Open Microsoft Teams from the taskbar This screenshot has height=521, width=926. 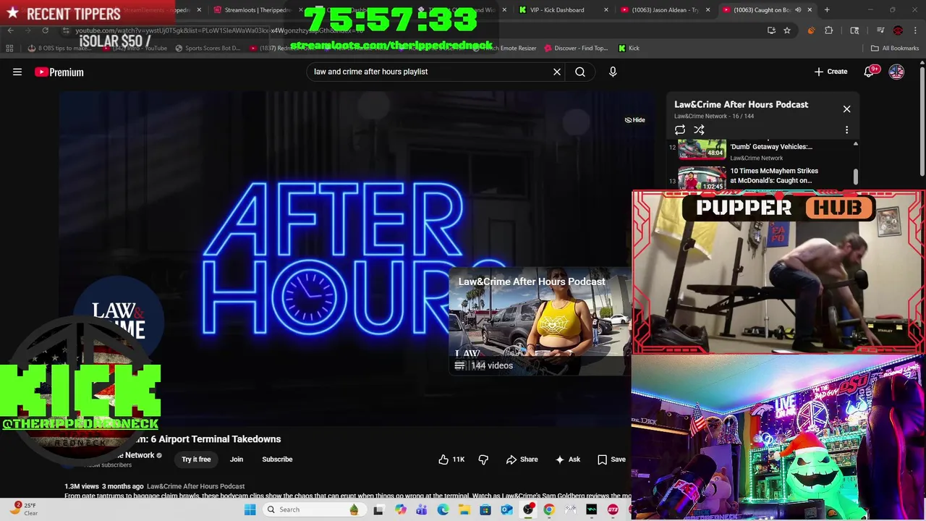[x=421, y=509]
